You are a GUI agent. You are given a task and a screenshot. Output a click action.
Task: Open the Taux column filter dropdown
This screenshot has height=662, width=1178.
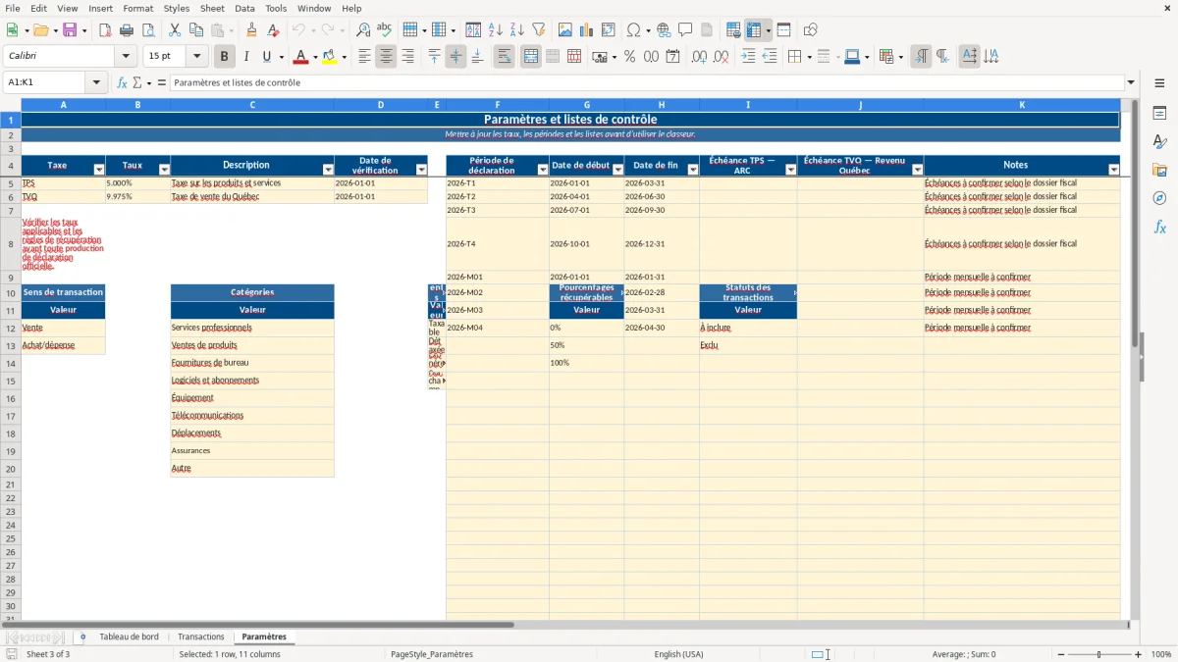pos(164,170)
